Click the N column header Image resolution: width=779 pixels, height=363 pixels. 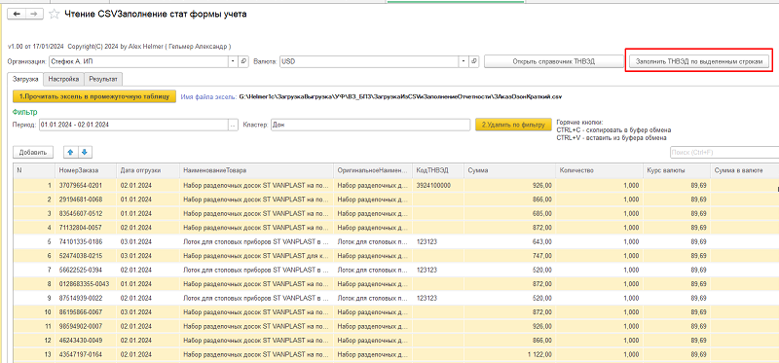tap(34, 170)
